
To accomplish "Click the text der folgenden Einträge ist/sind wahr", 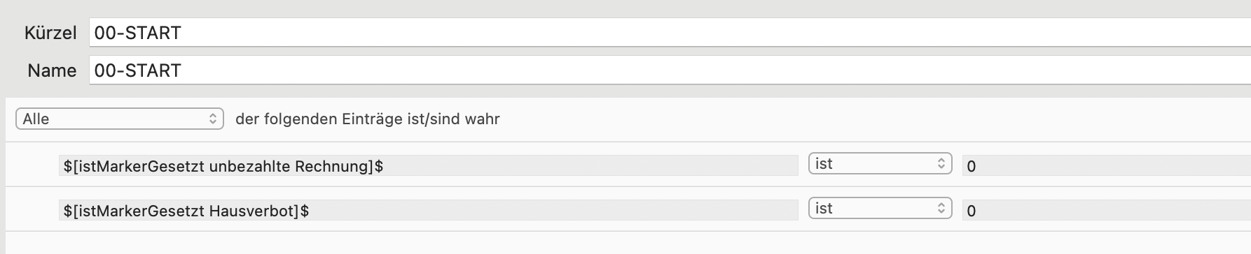I will (x=368, y=119).
